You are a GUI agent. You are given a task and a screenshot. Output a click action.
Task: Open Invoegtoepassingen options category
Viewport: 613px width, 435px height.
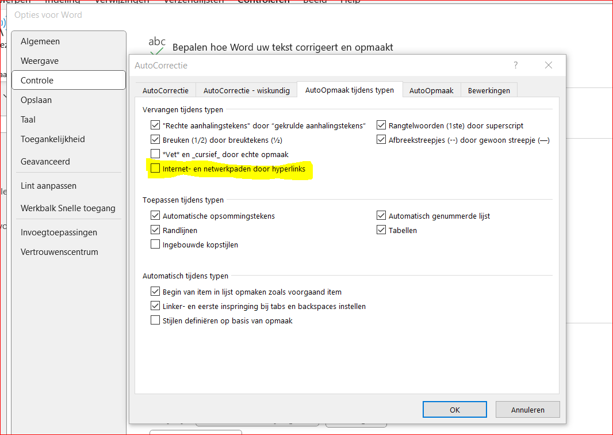69,232
